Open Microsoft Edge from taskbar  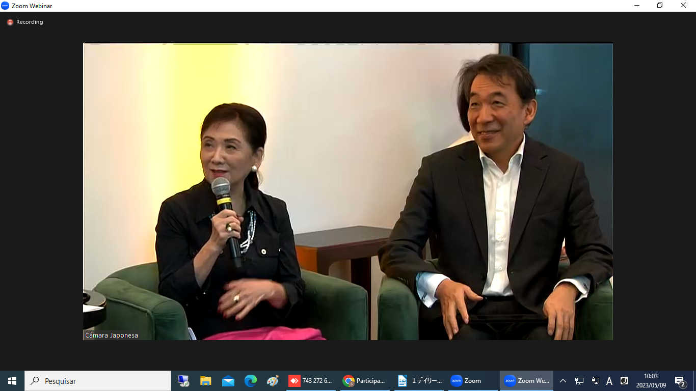click(x=250, y=381)
